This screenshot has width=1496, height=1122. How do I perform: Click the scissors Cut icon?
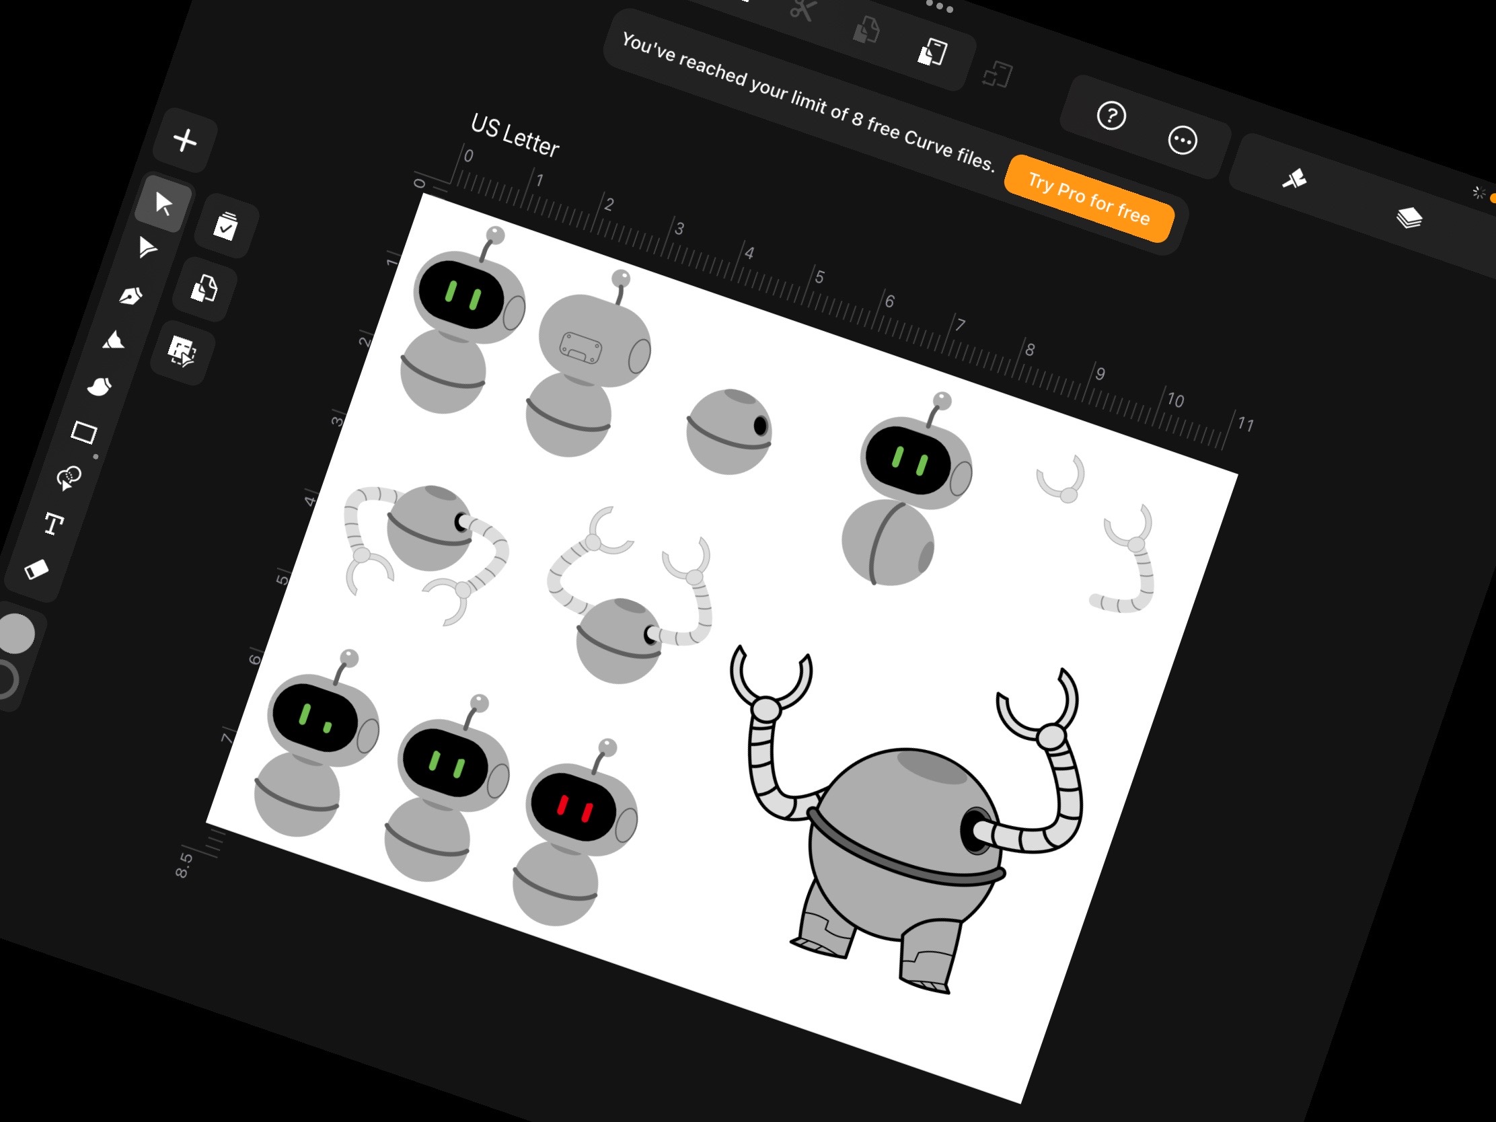click(802, 9)
